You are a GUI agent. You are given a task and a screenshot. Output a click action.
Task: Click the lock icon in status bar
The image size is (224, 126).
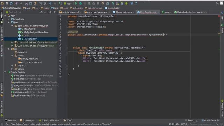coord(217,124)
